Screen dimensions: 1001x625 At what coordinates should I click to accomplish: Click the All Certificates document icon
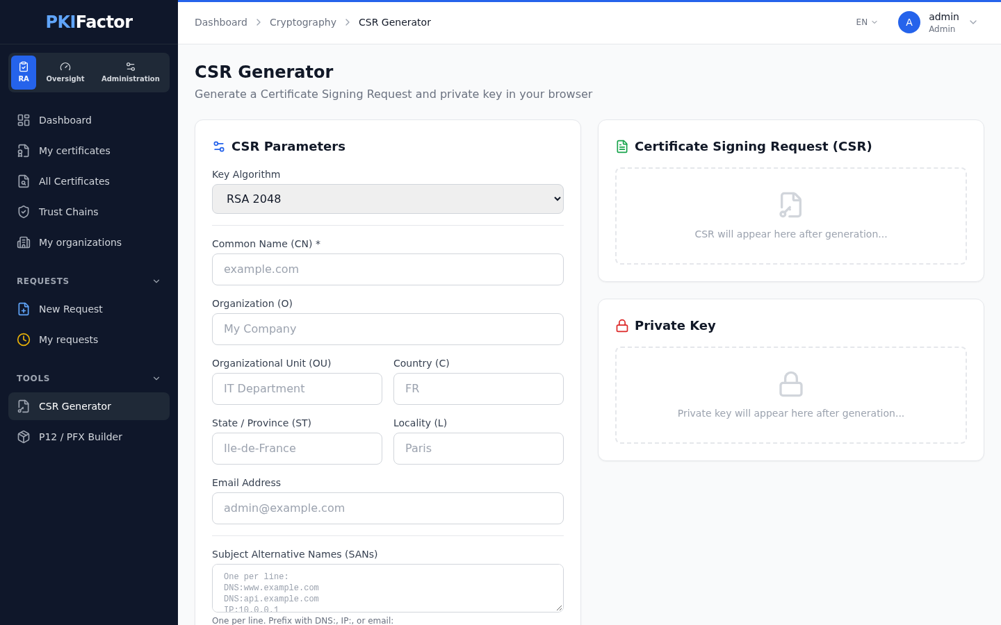click(24, 181)
